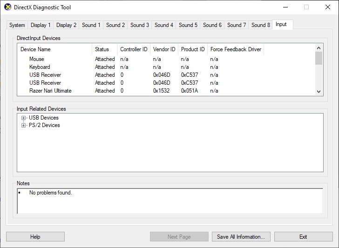The height and width of the screenshot is (248, 339).
Task: Switch to the Sound 8 tab
Action: pyautogui.click(x=260, y=25)
